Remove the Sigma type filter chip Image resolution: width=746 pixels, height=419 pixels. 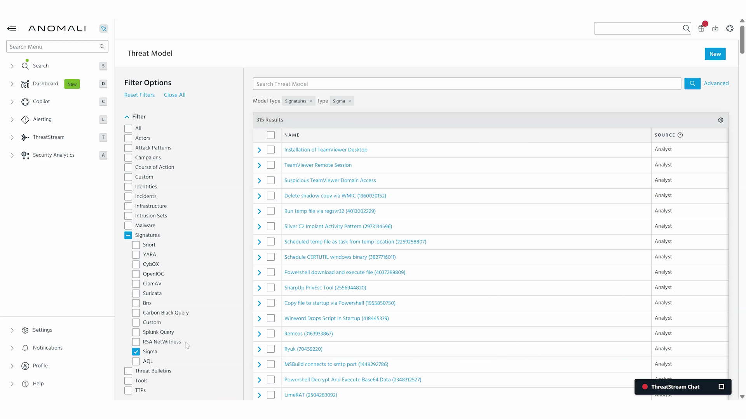click(350, 101)
